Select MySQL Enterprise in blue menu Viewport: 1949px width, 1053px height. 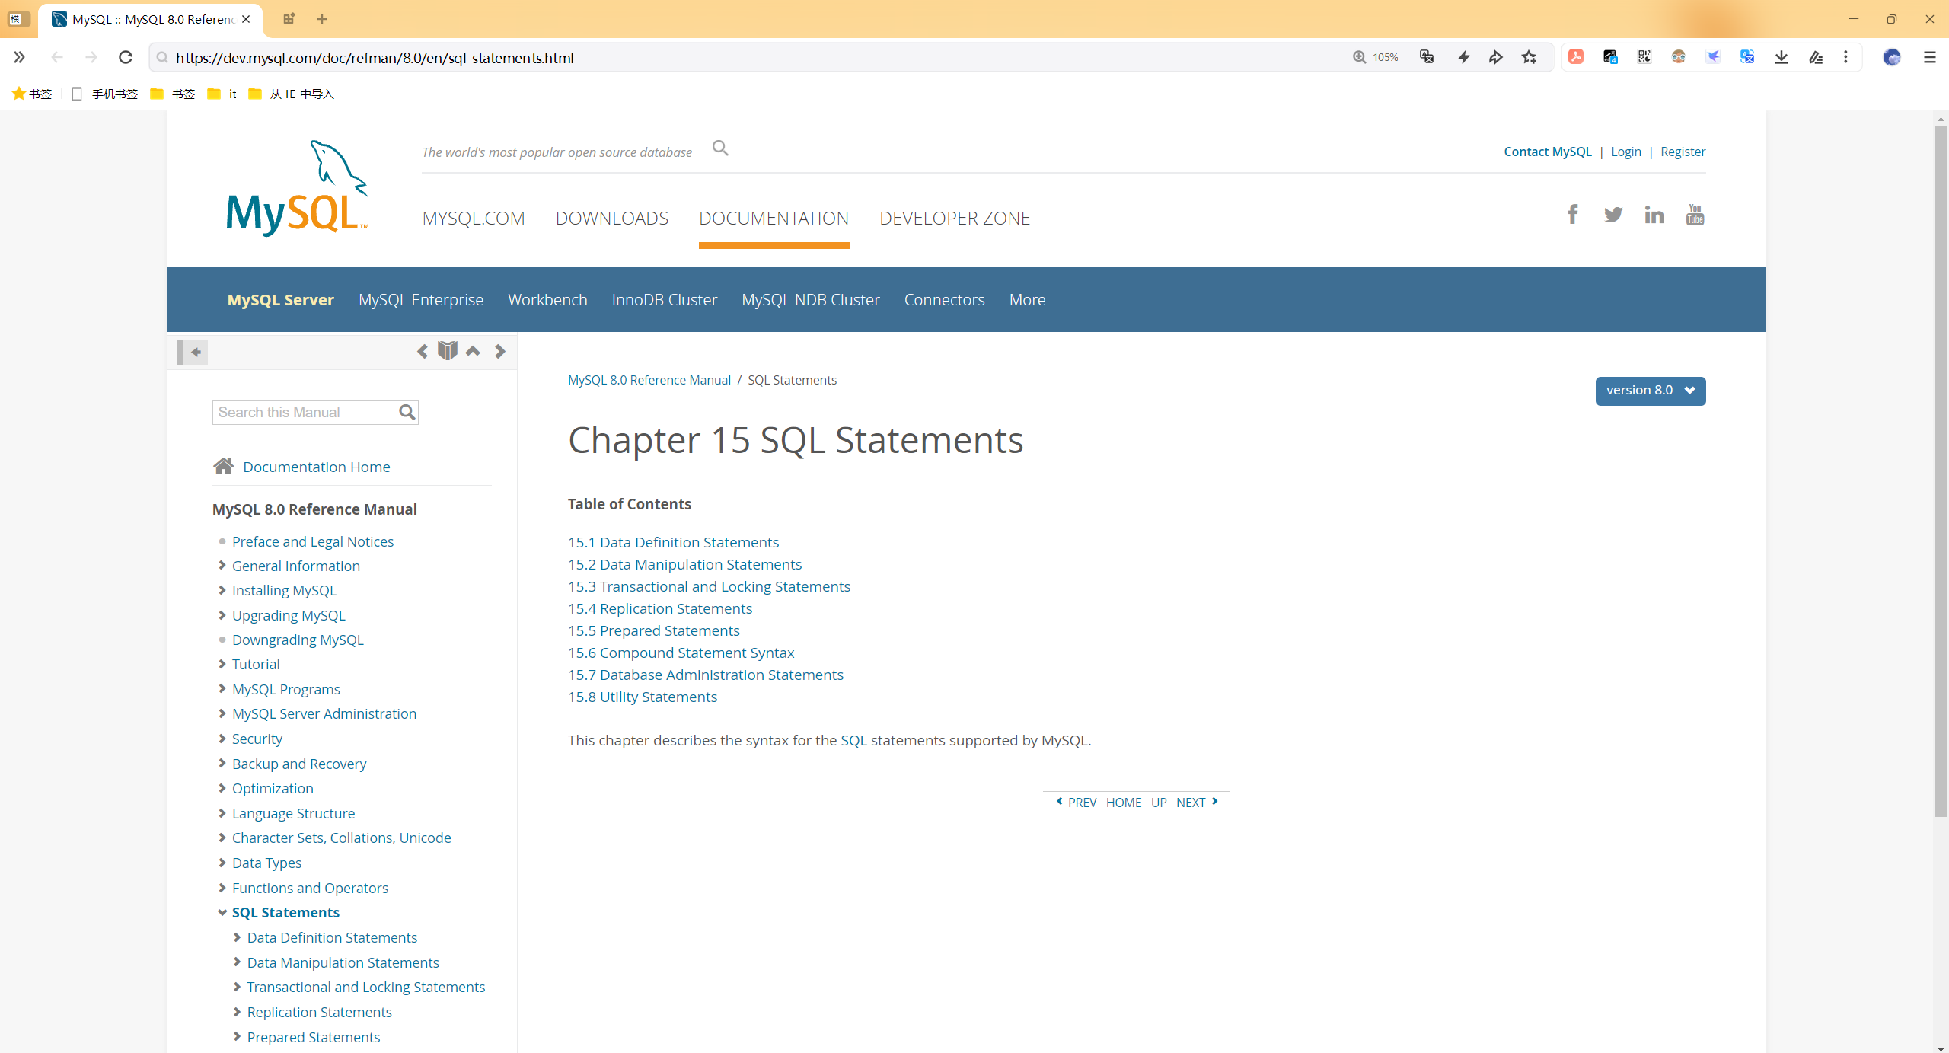[421, 300]
